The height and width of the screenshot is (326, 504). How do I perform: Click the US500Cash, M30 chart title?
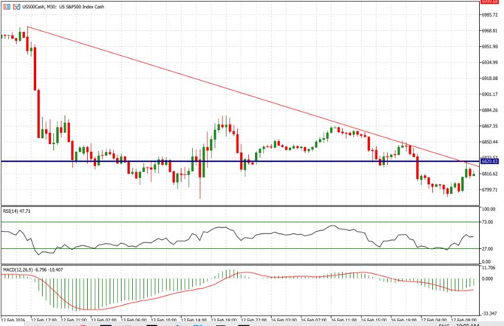[55, 7]
